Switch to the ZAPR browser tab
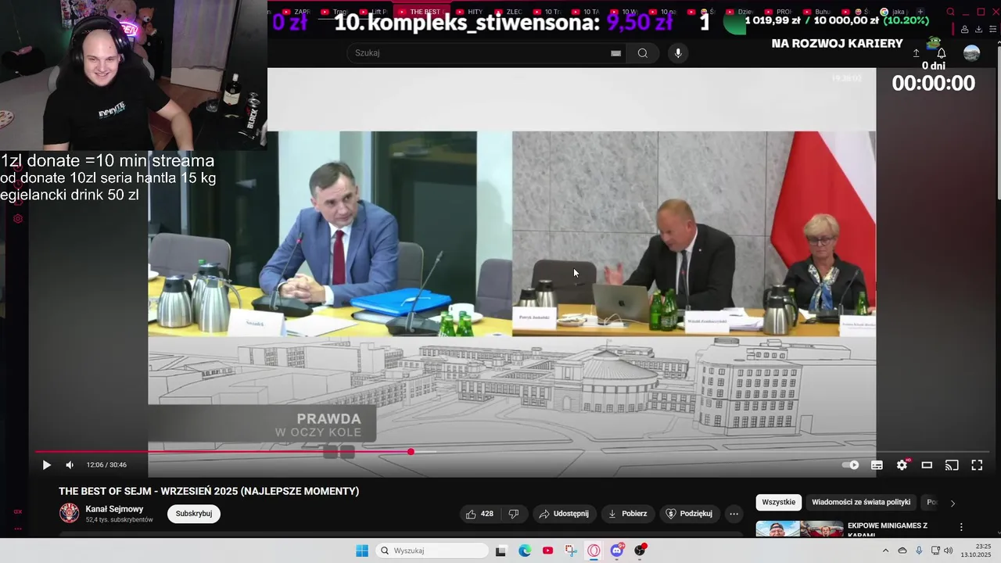The height and width of the screenshot is (563, 1001). 297,12
